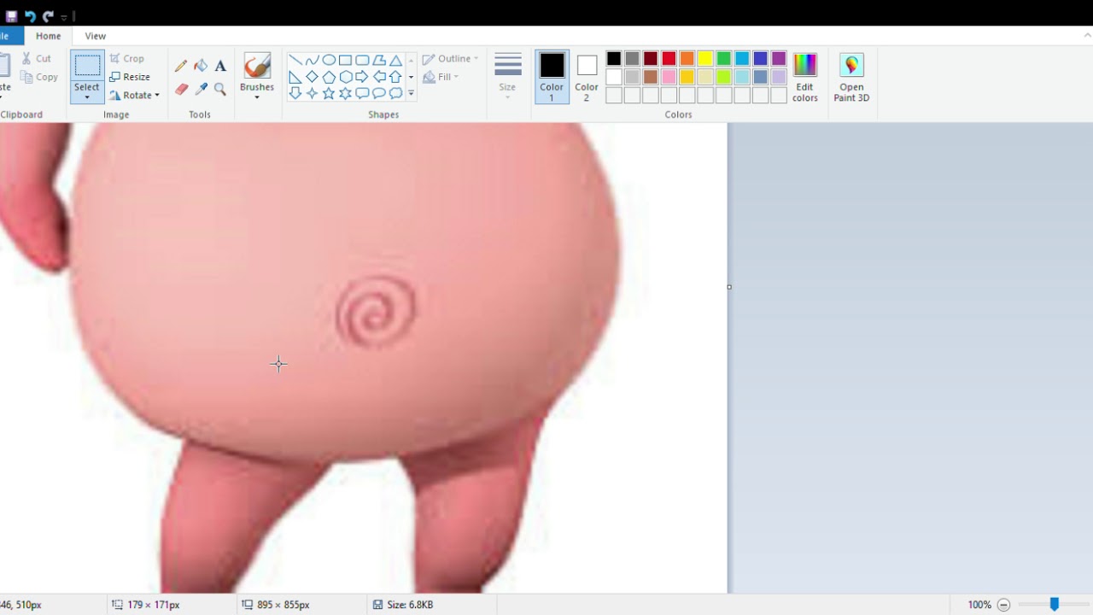Choose the Six-point star shape
This screenshot has width=1093, height=615.
345,93
